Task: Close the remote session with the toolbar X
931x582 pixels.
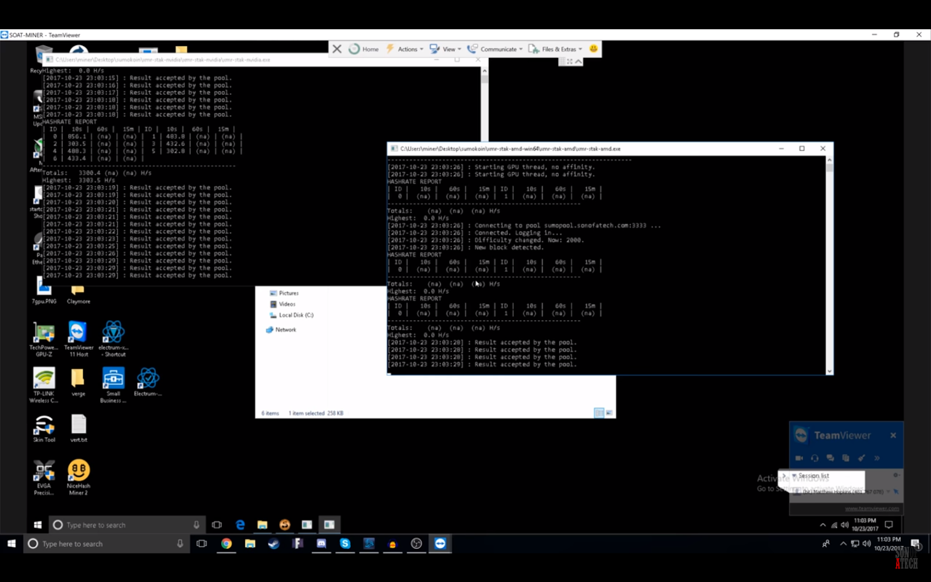Action: (337, 49)
